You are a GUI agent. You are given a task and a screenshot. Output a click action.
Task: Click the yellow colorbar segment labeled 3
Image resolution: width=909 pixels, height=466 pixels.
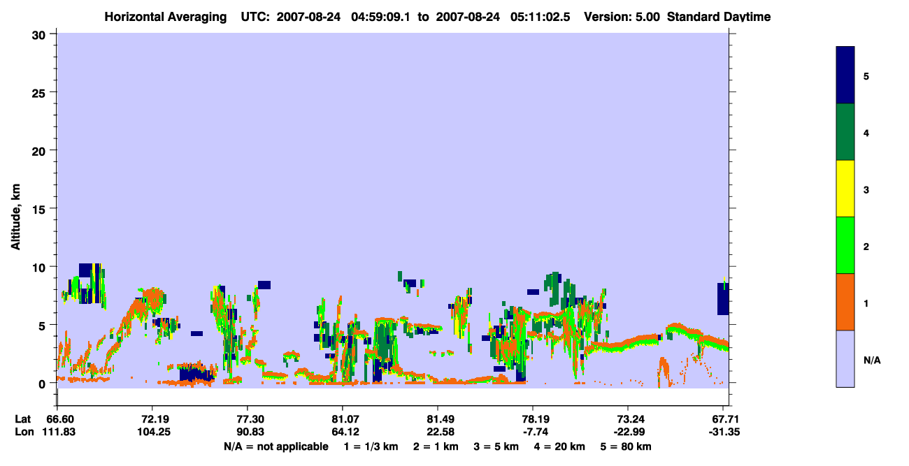pos(845,189)
